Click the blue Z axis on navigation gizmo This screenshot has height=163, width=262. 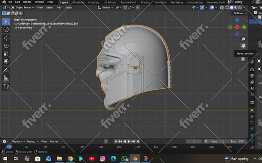pyautogui.click(x=237, y=20)
